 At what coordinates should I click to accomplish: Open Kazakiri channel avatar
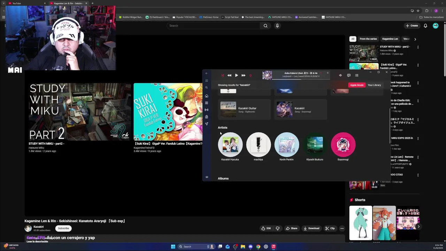(28, 228)
